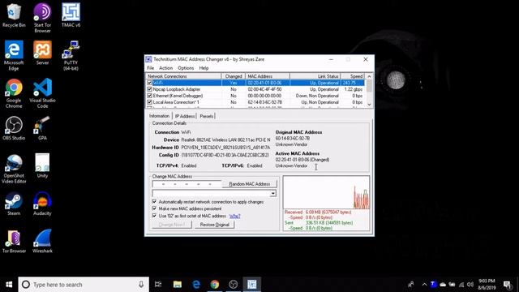Open Edge from the taskbar
This screenshot has height=292, width=519.
(196, 285)
